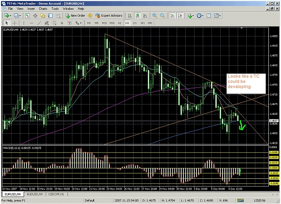The image size is (281, 204).
Task: Select the EURUSD,H4 chart tab
Action: click(13, 194)
